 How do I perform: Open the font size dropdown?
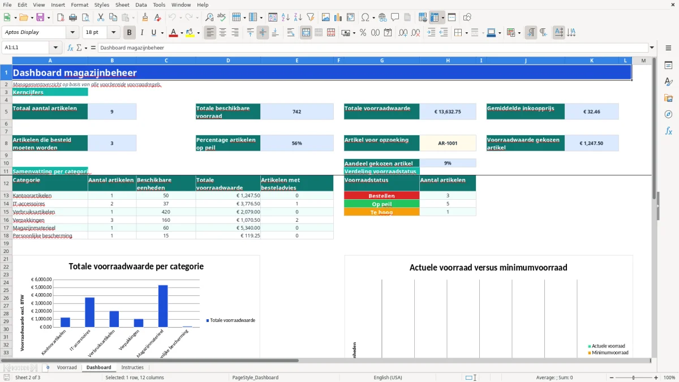(114, 32)
